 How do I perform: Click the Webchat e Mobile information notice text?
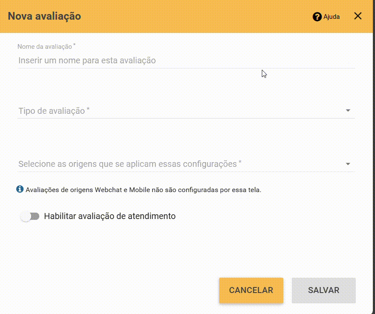pos(143,190)
